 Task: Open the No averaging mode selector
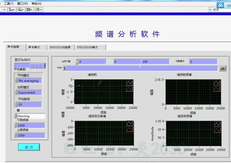(30, 81)
